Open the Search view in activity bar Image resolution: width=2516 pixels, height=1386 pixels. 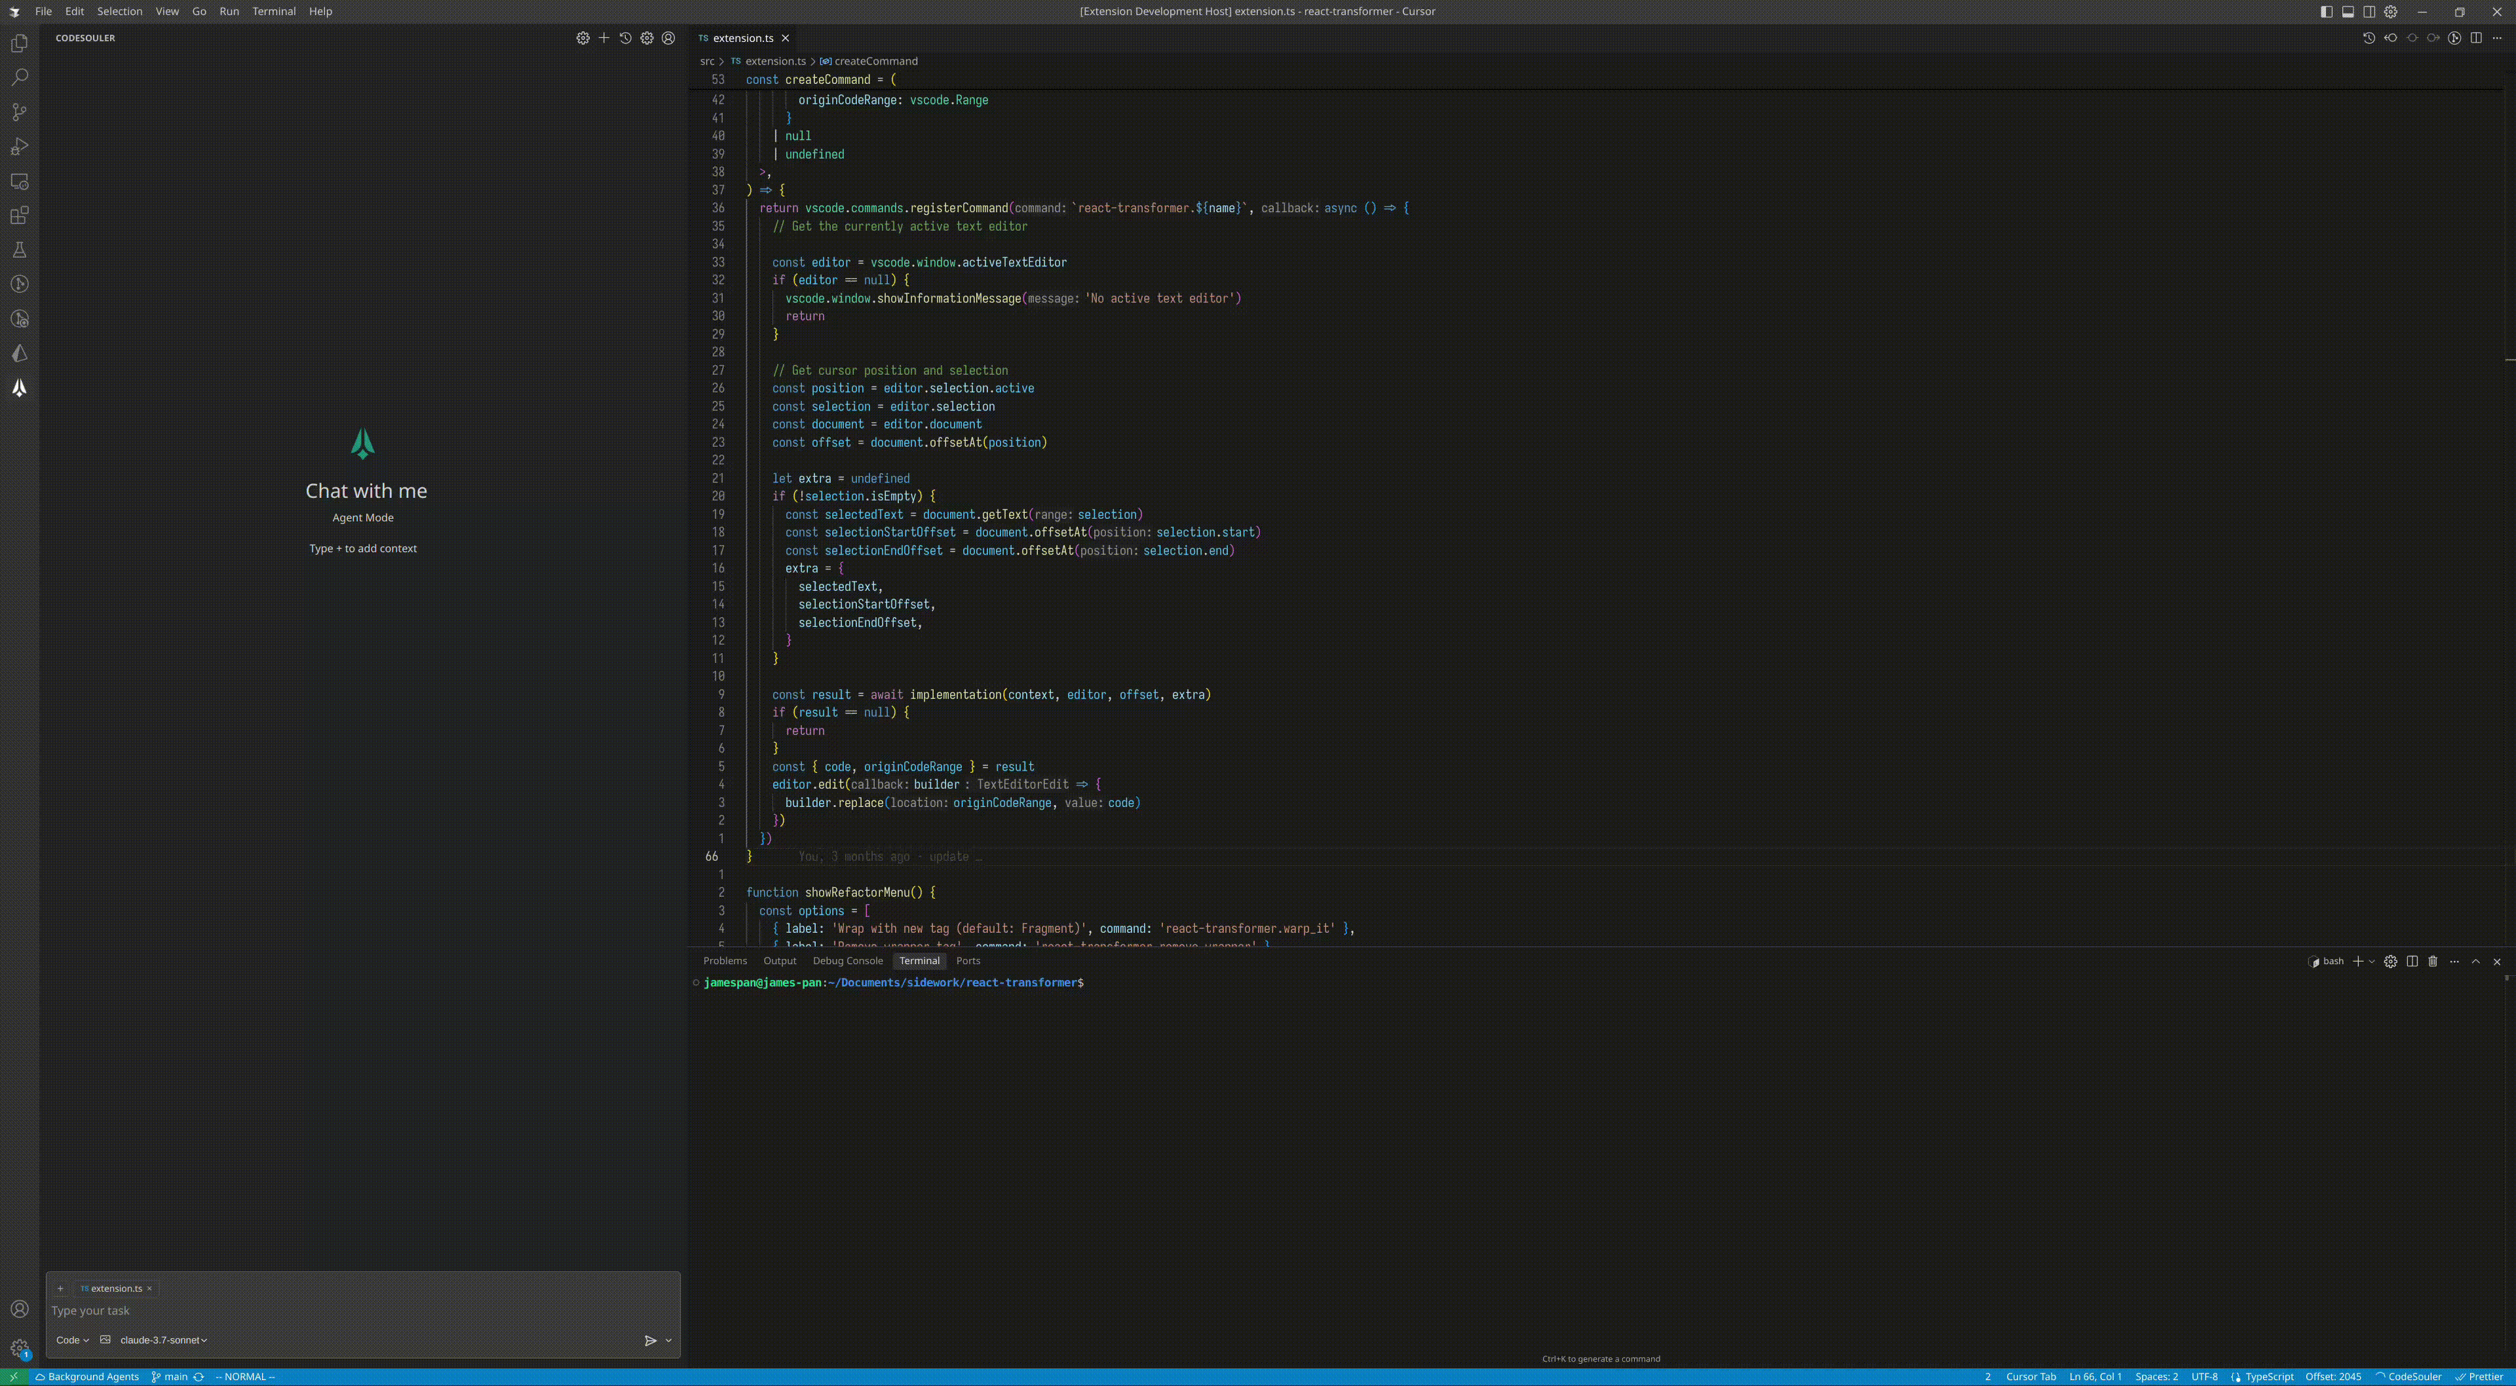tap(20, 77)
